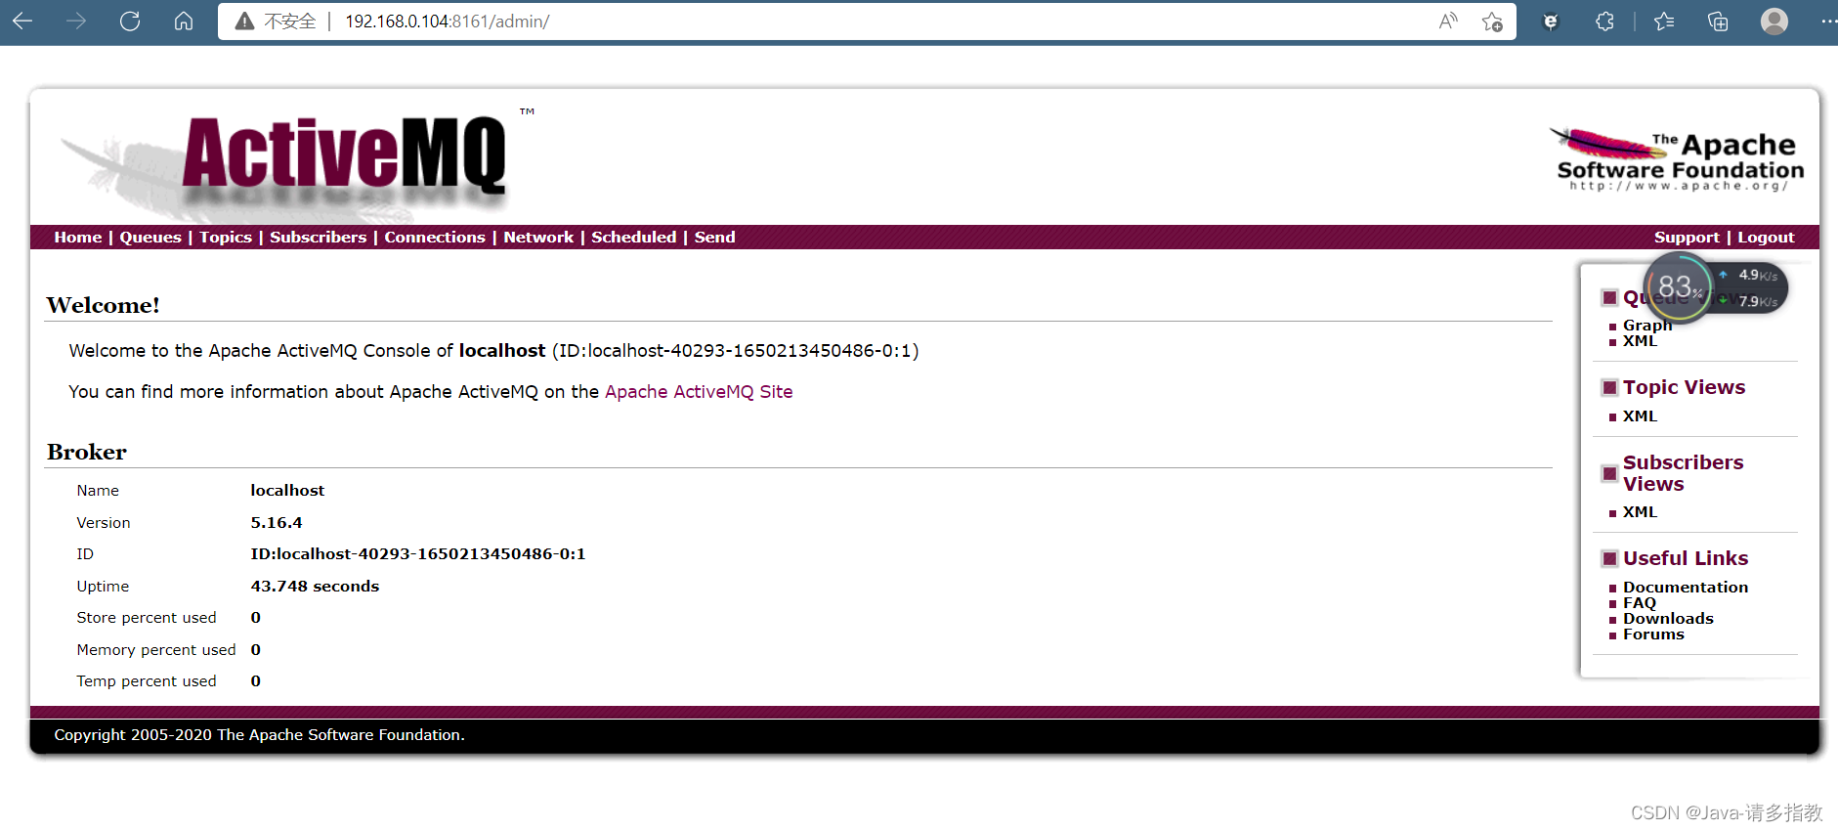Open the Forums link

[1653, 634]
